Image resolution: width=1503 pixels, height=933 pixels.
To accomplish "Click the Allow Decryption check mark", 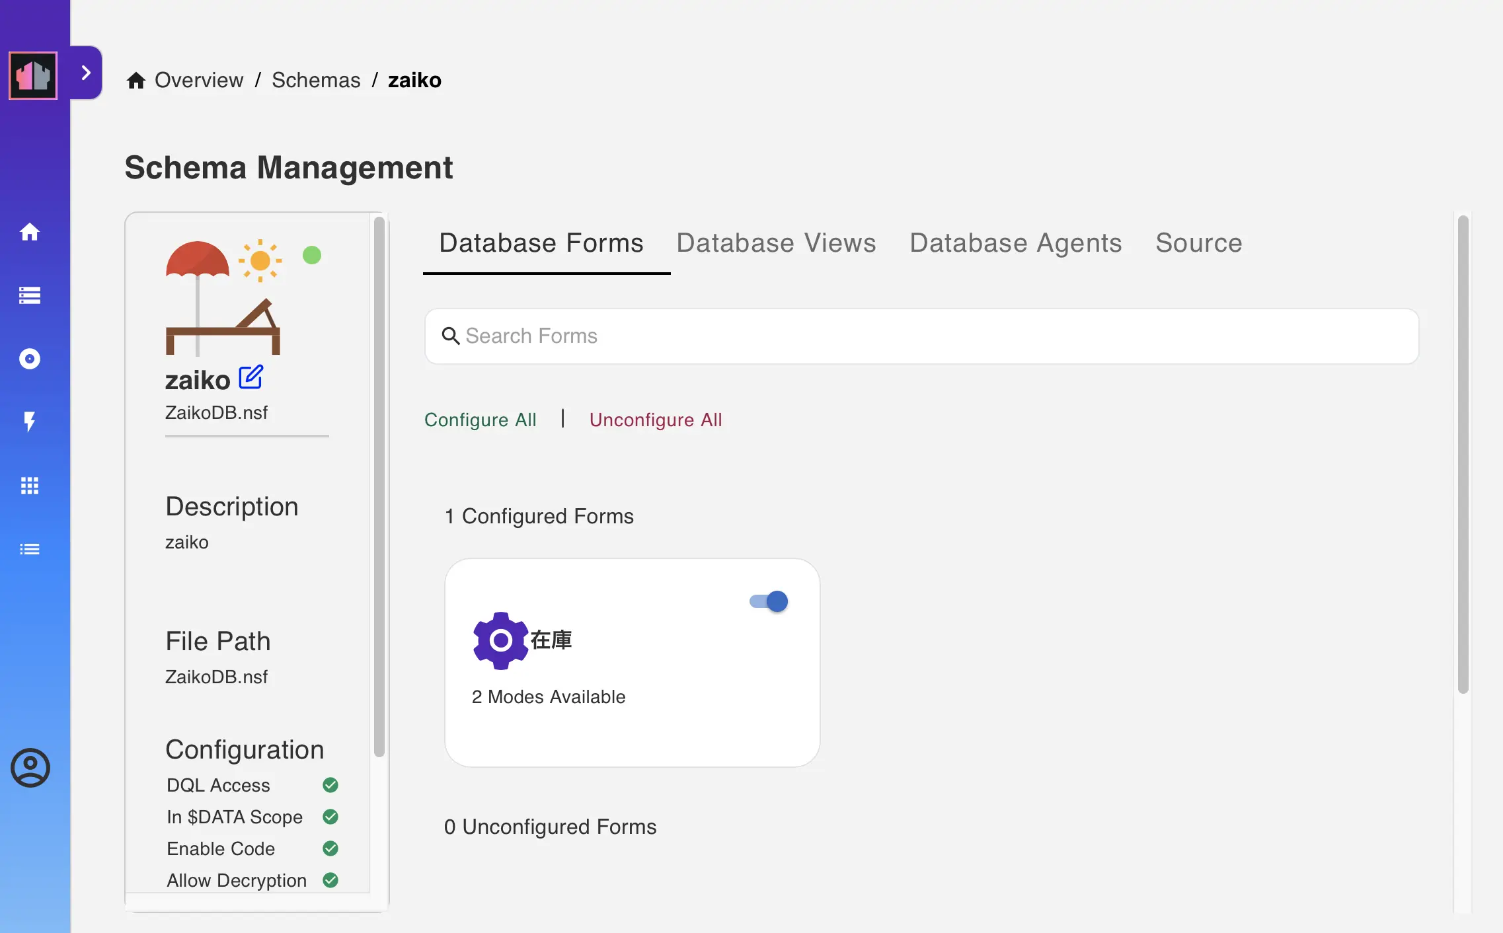I will pos(330,880).
